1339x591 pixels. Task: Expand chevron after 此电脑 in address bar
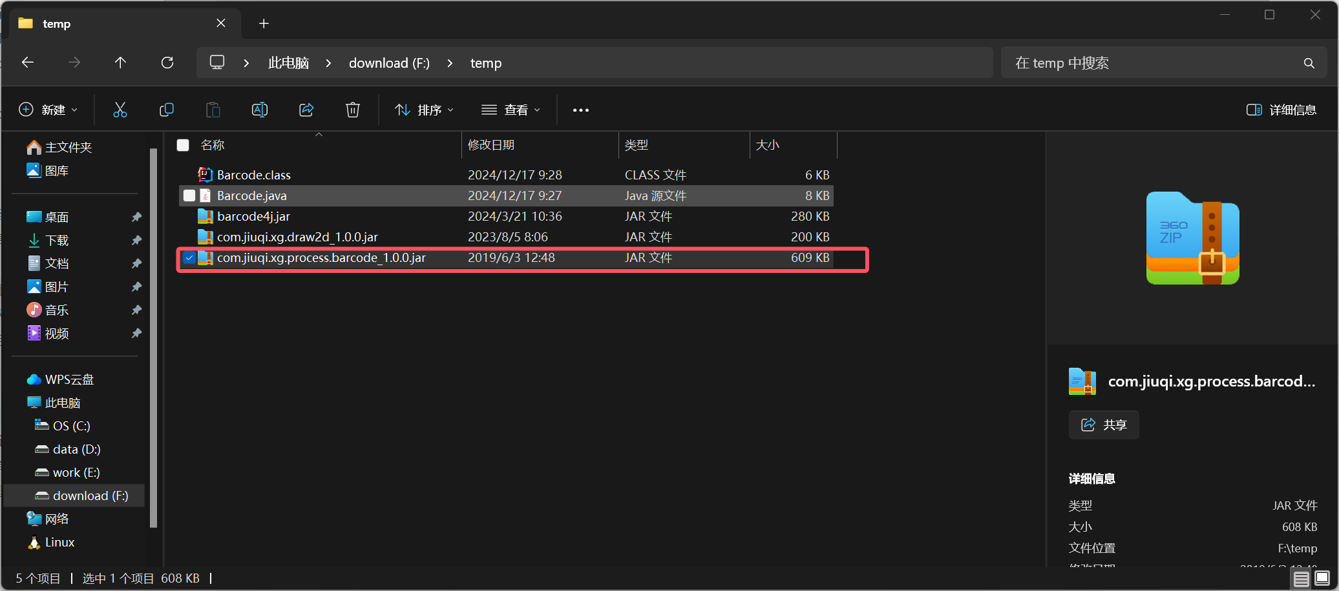(x=328, y=63)
